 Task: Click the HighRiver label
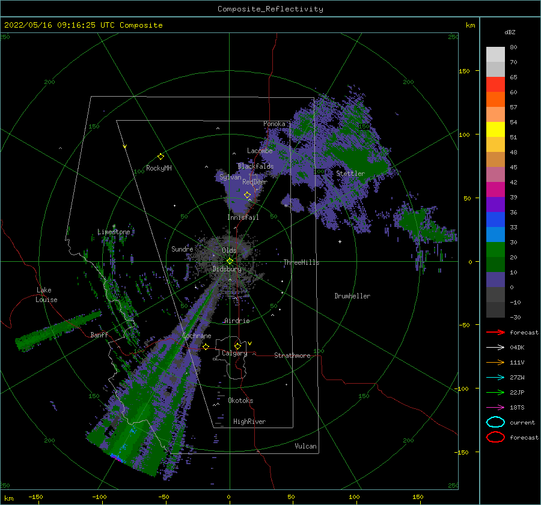249,422
